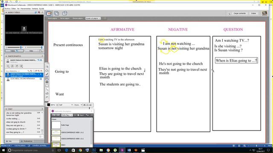The width and height of the screenshot is (273, 153).
Task: Click the Blackboard logo icon at top right
Action: tap(264, 13)
